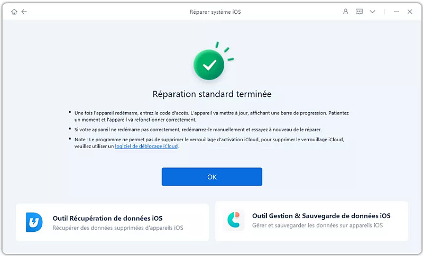Screen dimensions: 423x256
Task: Click the back arrow in title bar
Action: click(24, 12)
